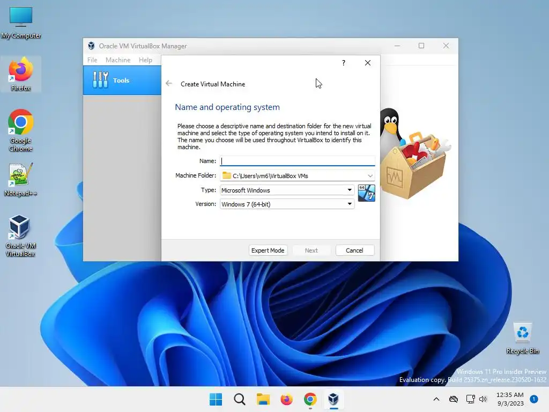Open the Windows Start menu
This screenshot has width=549, height=412.
tap(216, 399)
